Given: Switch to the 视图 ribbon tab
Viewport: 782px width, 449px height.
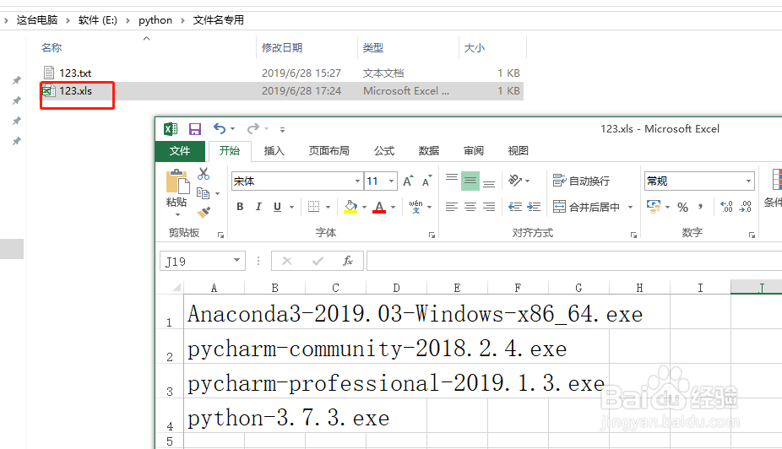Looking at the screenshot, I should click(x=519, y=151).
